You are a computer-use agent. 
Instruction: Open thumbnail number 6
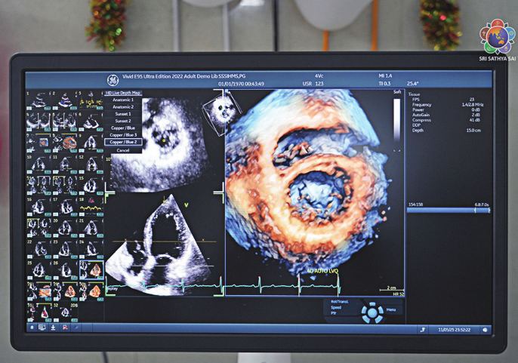[91, 122]
